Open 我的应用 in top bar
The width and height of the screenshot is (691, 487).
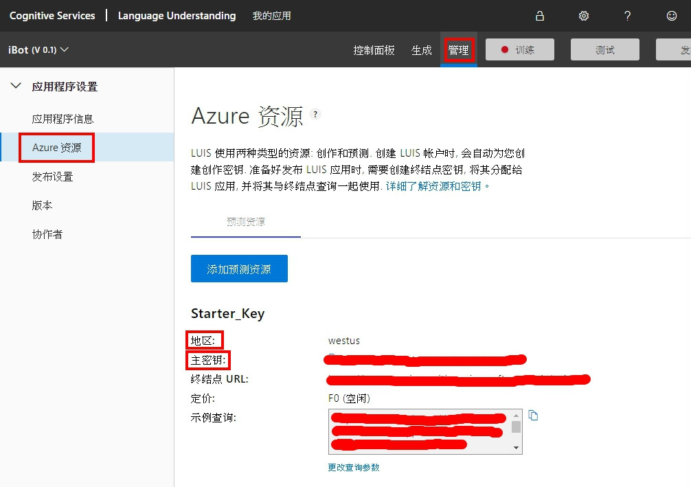(x=271, y=16)
